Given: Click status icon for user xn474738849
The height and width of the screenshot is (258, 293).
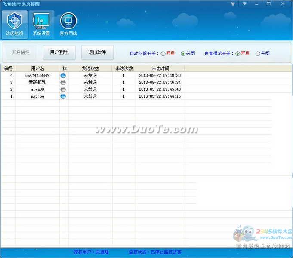Looking at the screenshot, I should tap(63, 76).
